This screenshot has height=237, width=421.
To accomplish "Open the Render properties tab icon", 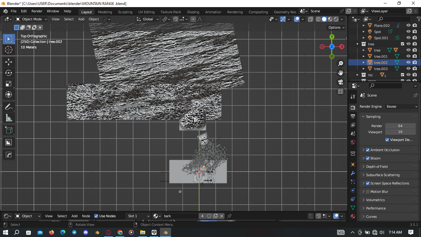I will pos(353,108).
